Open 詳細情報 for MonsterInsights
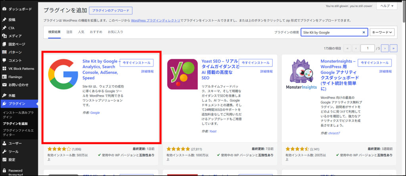Image resolution: width=406 pixels, height=176 pixels. pos(385,71)
